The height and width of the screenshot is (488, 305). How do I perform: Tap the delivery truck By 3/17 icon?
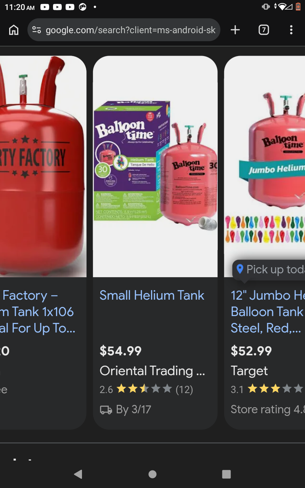tap(106, 410)
